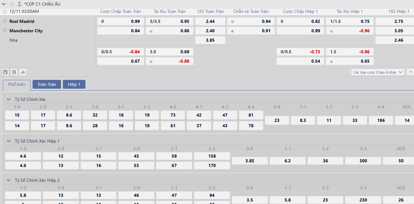Collapse the CÚP C1 CHÂU ÂU league section
The height and width of the screenshot is (204, 414).
4,4
